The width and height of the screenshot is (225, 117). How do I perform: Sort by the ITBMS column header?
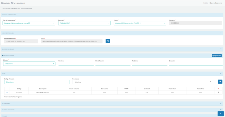tap(126, 89)
